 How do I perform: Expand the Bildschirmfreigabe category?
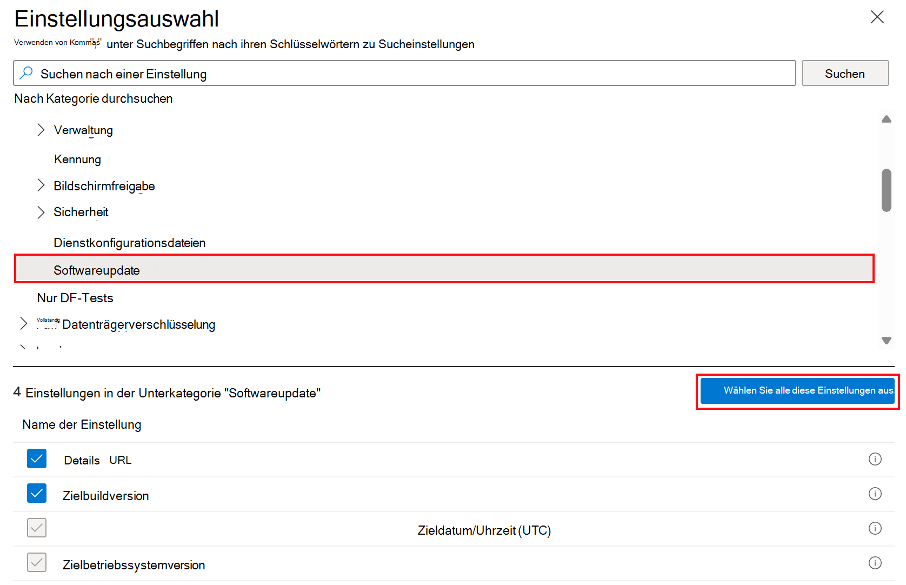click(41, 185)
